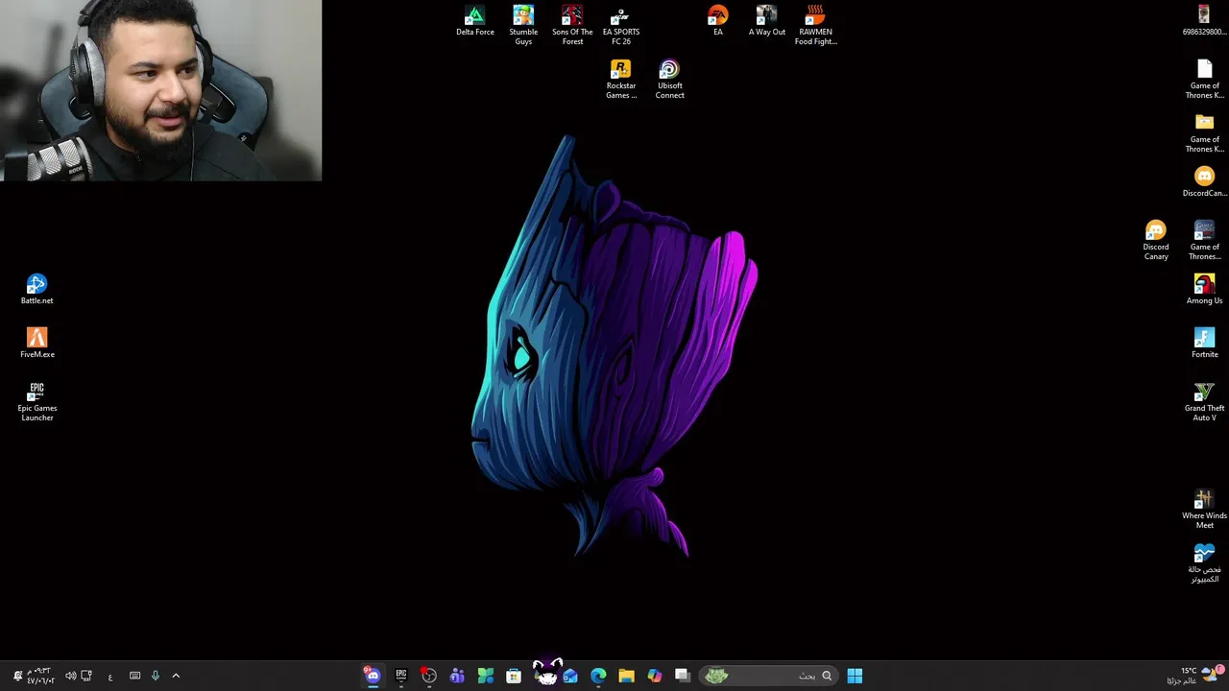
Task: Click the microphone tray icon
Action: click(x=156, y=676)
